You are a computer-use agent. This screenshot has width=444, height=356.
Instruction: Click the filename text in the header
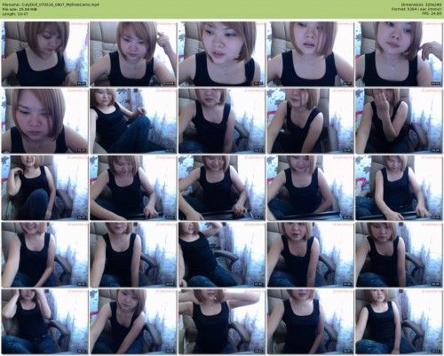(x=51, y=4)
